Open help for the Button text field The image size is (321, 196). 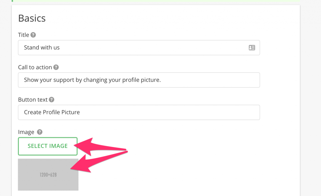52,99
